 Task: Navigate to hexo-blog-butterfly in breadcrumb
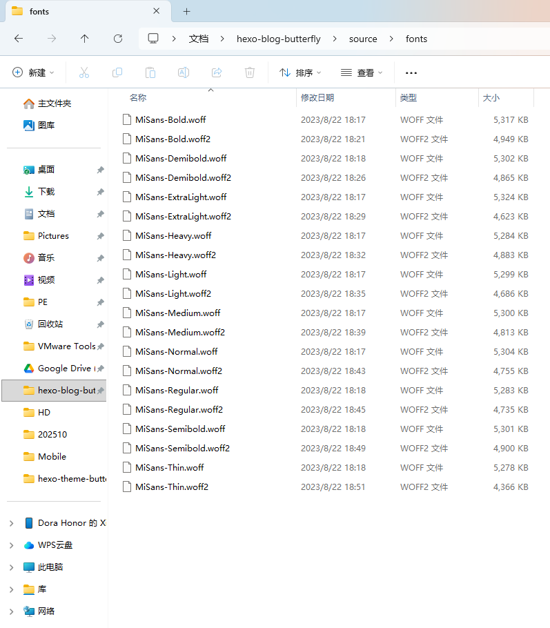(278, 39)
